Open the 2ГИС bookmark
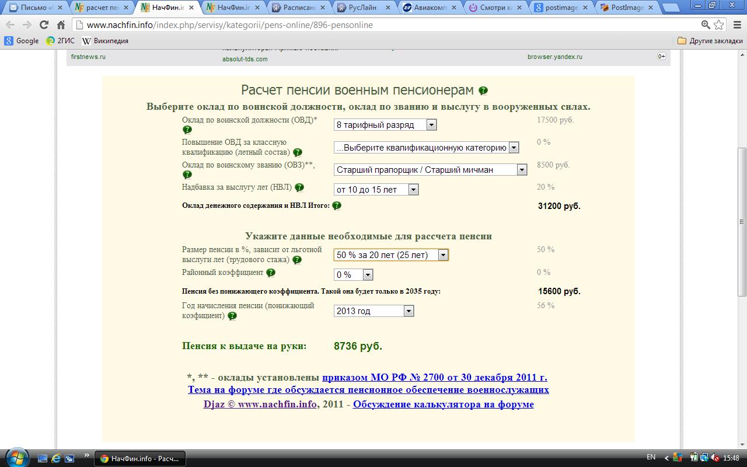The height and width of the screenshot is (467, 747). coord(61,41)
